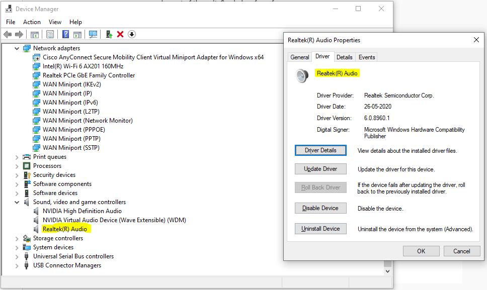
Task: Click the NVIDIA High Definition Audio icon
Action: coord(36,211)
